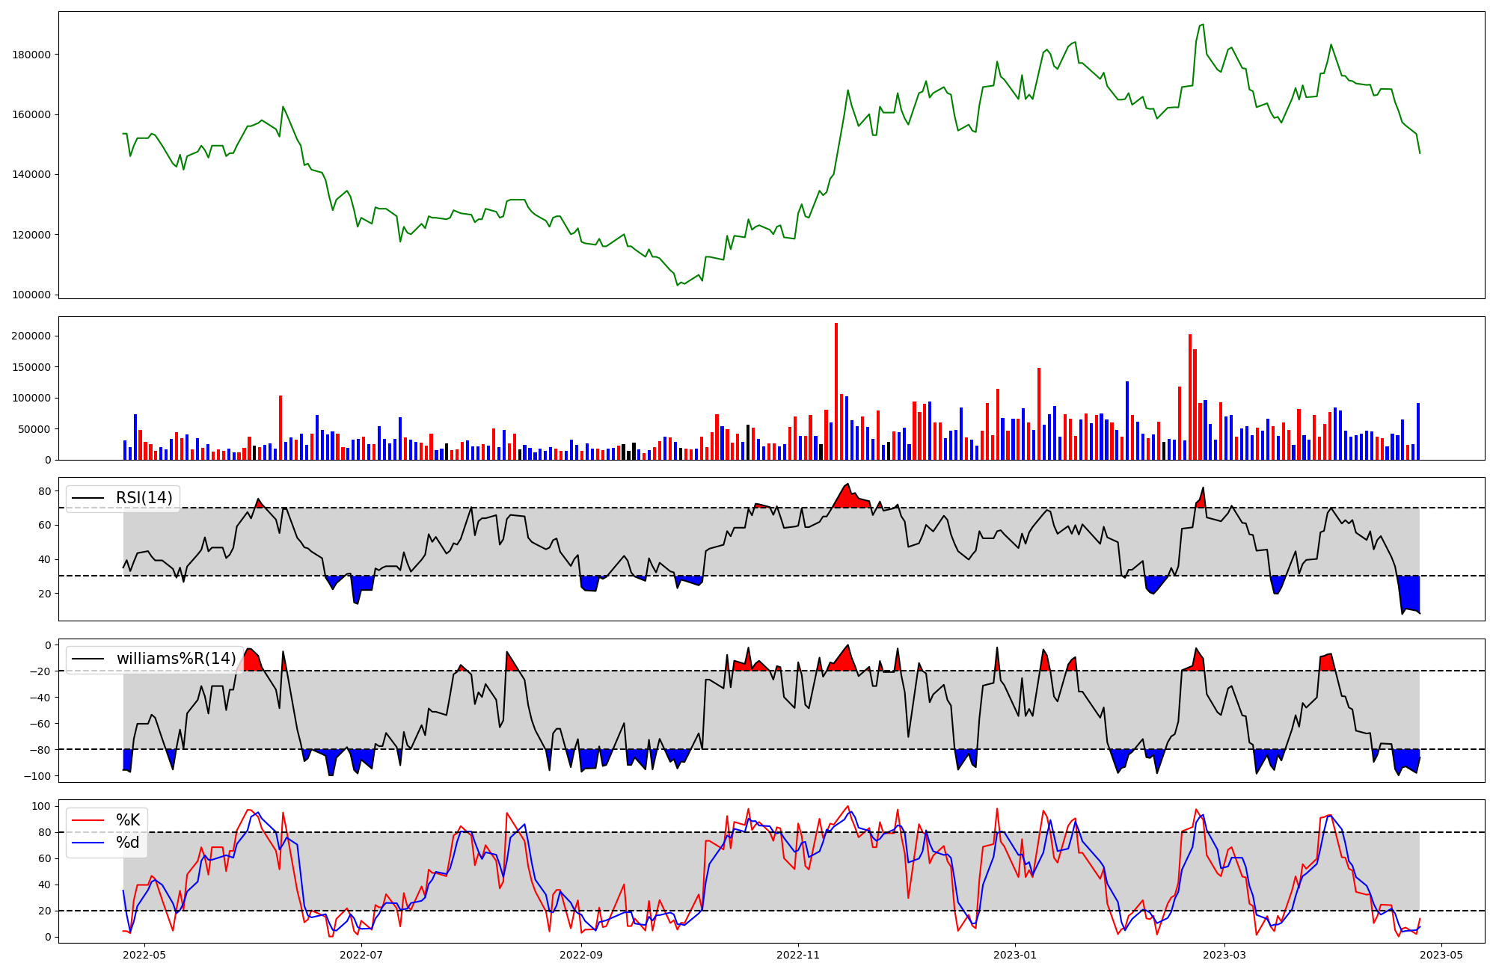Click the 2022-07 x-axis date label
This screenshot has width=1496, height=972.
[361, 955]
